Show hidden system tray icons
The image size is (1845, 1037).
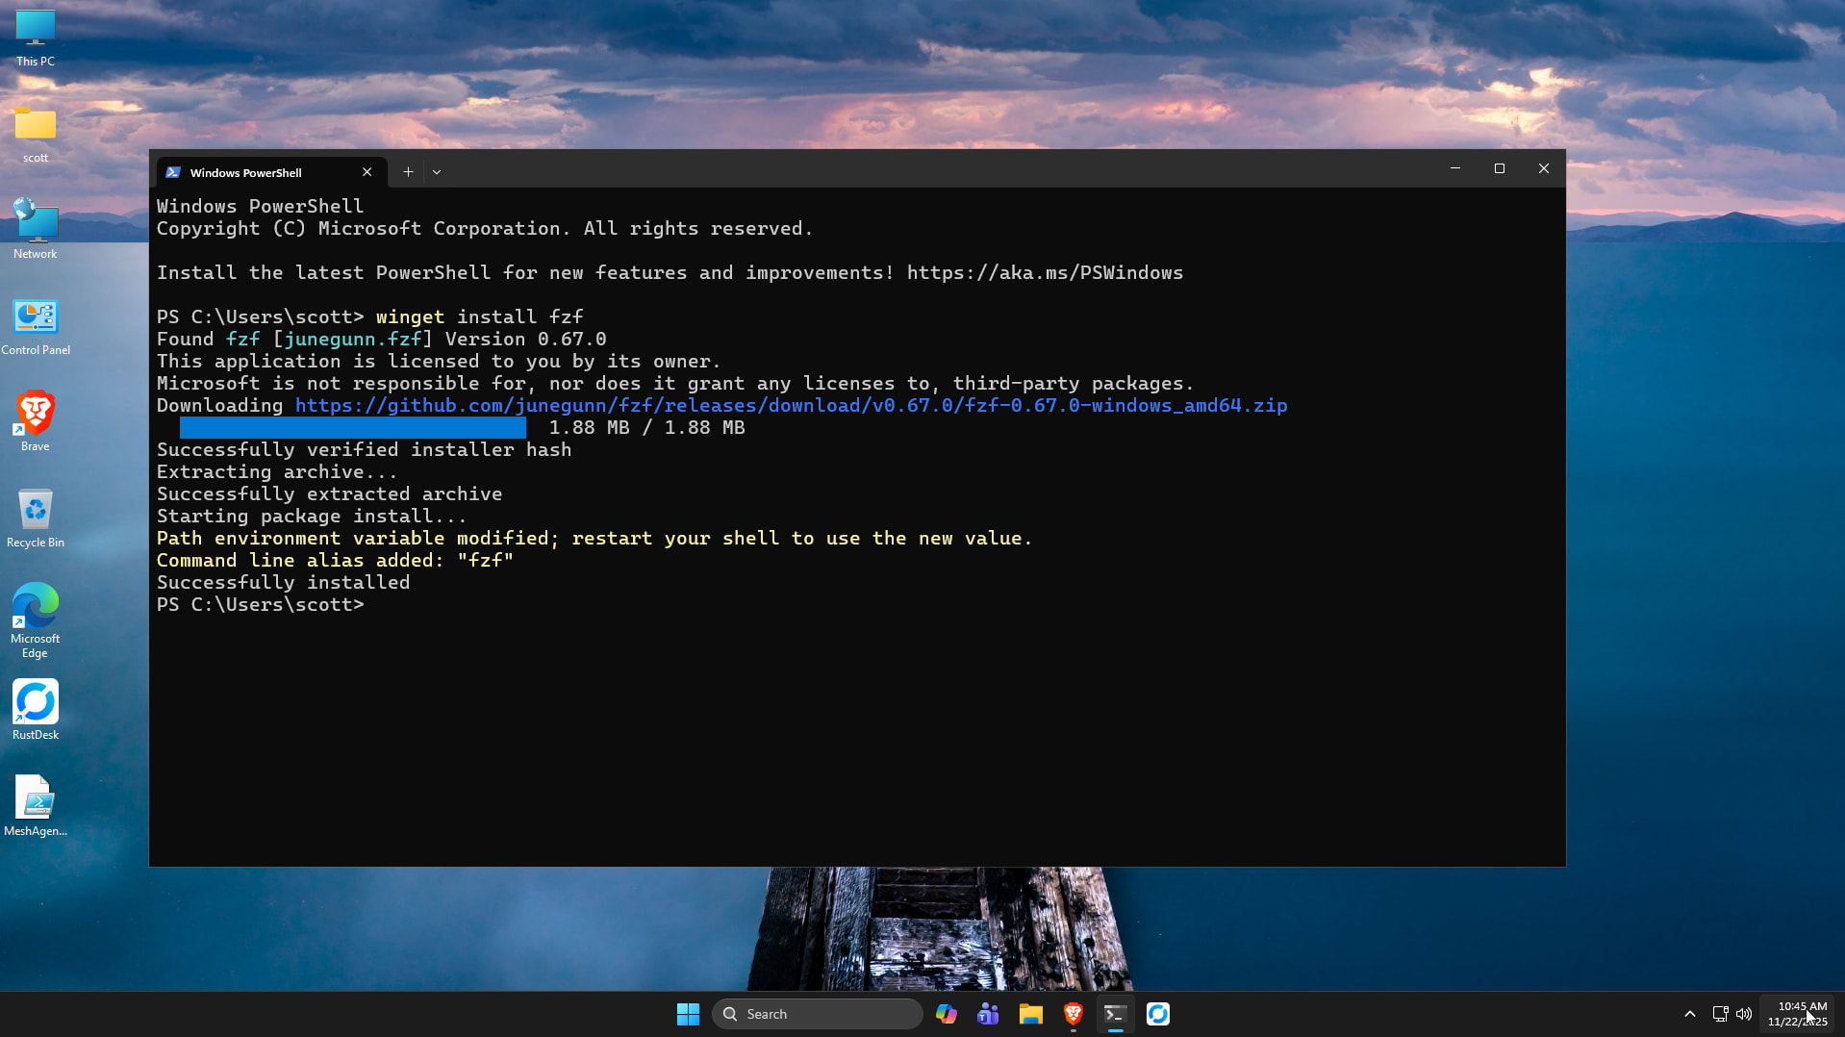click(1689, 1013)
